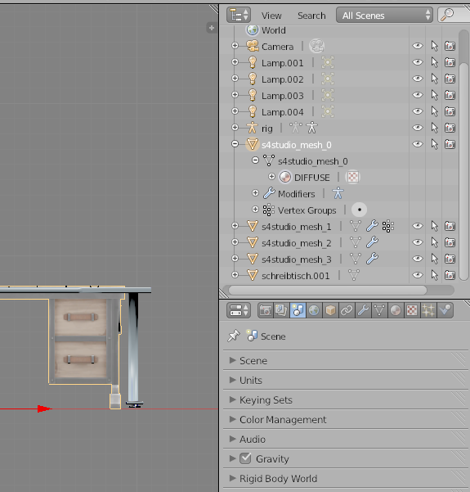Viewport: 470px width, 492px height.
Task: Toggle selectability of s4studio_mesh_1 arrow
Action: coord(434,226)
